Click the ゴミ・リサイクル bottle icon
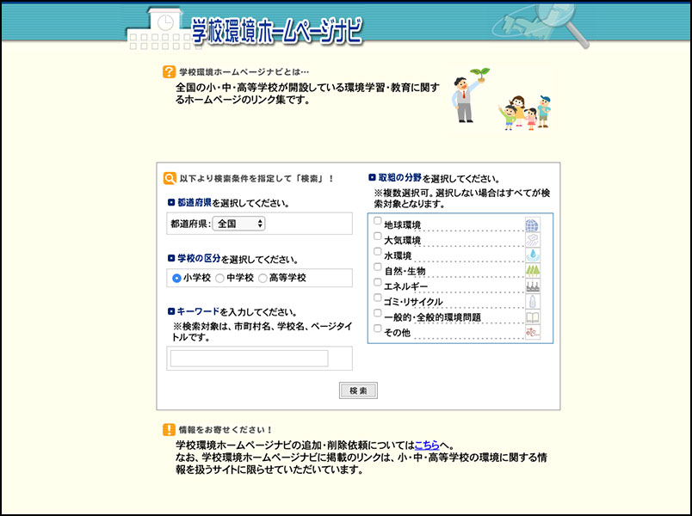Screen dimensions: 692x516 (x=533, y=302)
